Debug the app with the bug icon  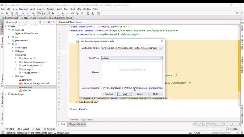(63, 13)
